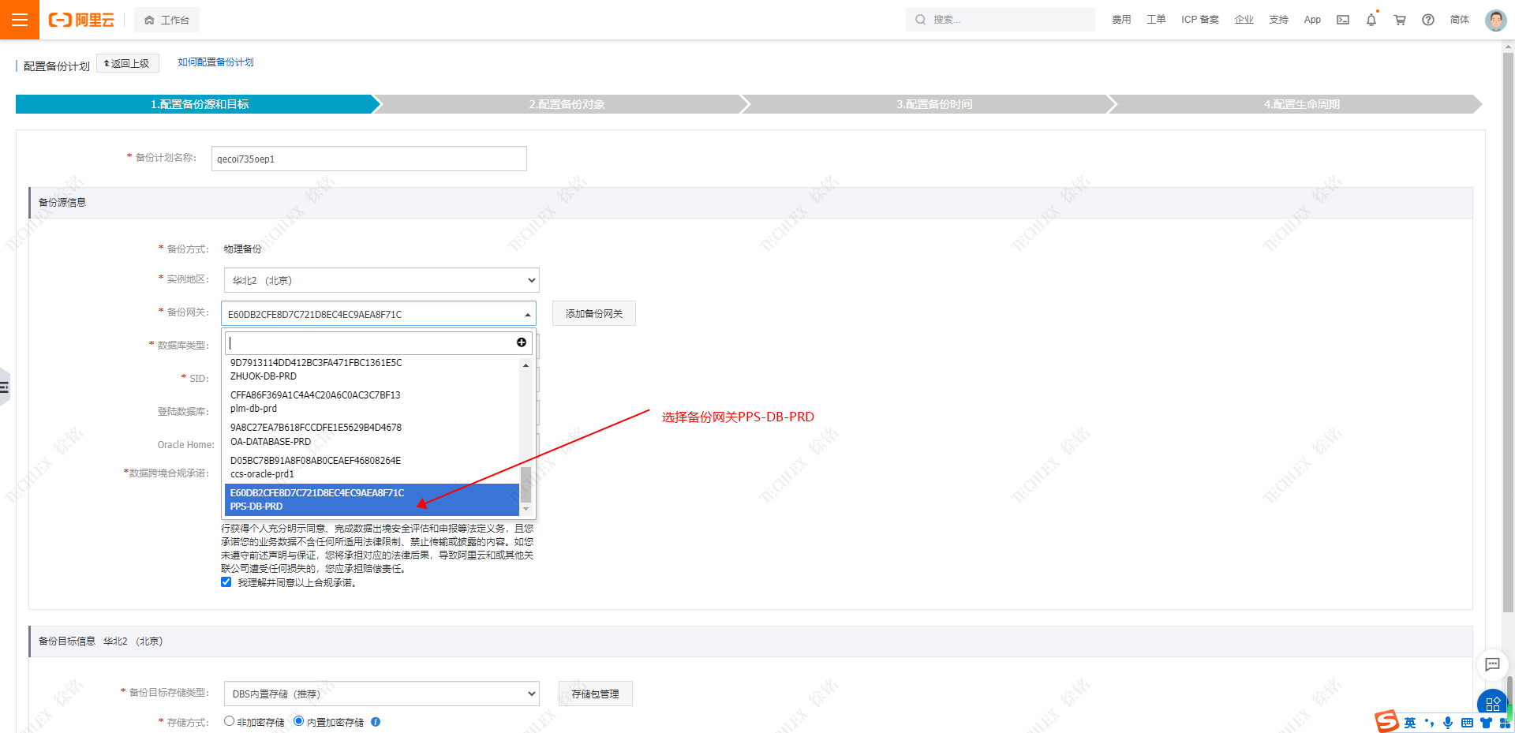Screen dimensions: 1515x733
Task: Click the 添加备份网关 button
Action: click(593, 314)
